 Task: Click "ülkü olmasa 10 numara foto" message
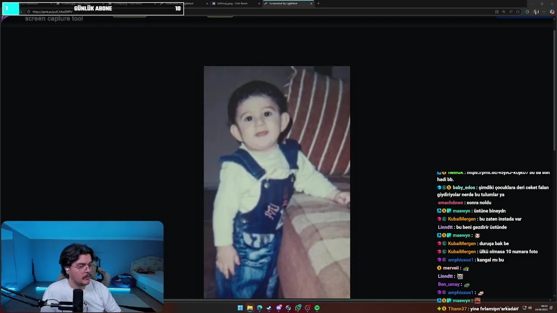click(509, 252)
